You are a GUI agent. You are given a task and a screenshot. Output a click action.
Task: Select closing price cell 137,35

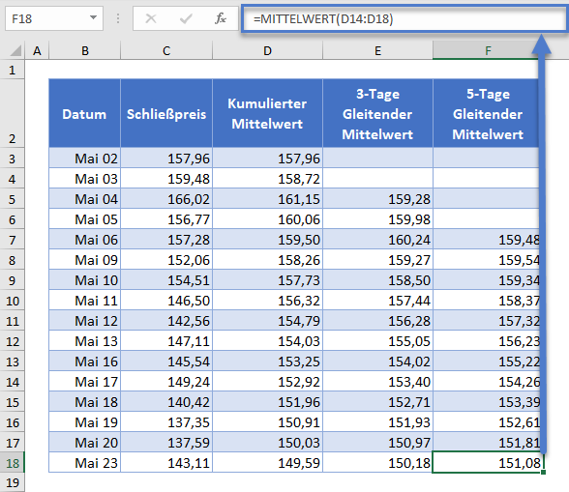[x=166, y=422]
